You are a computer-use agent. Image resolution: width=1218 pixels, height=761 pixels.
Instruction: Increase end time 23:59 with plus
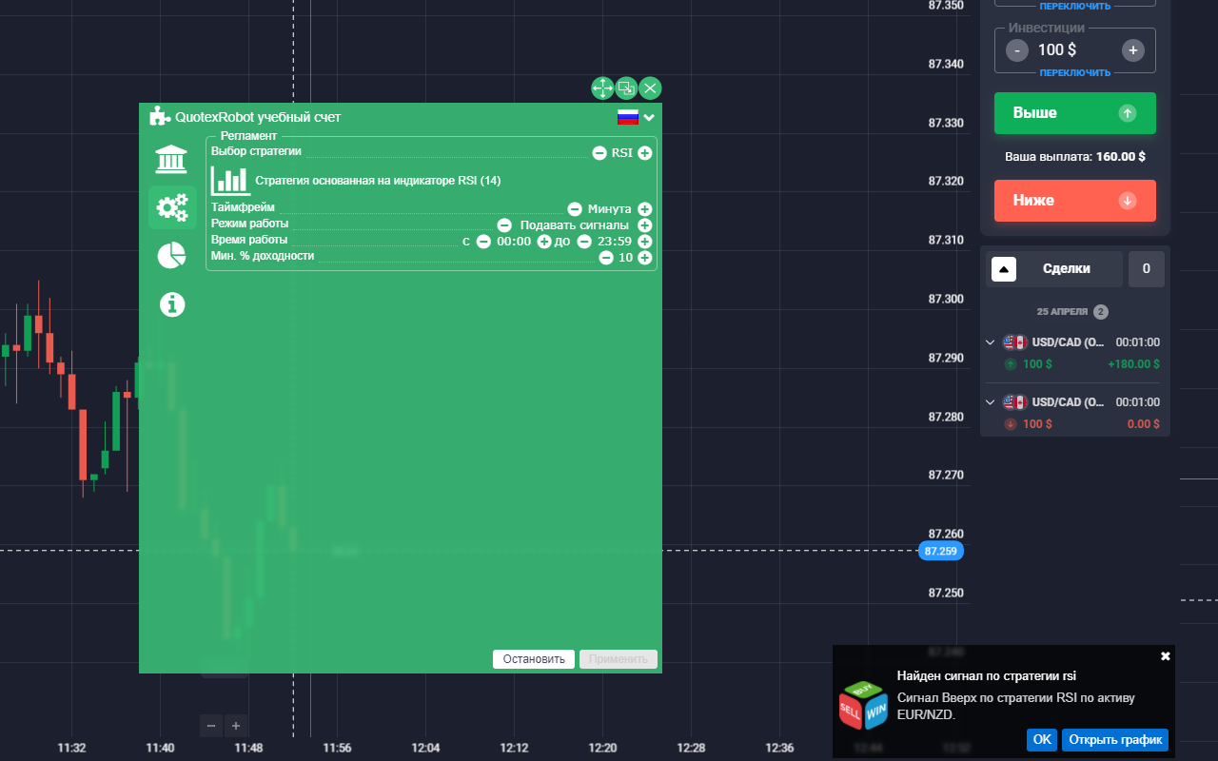[644, 242]
